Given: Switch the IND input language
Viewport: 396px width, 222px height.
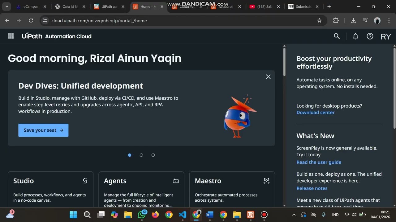Looking at the screenshot, I should coord(335,215).
